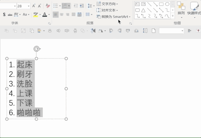Click the Increase Font Size icon
Image resolution: width=201 pixels, height=138 pixels.
[x=34, y=6]
